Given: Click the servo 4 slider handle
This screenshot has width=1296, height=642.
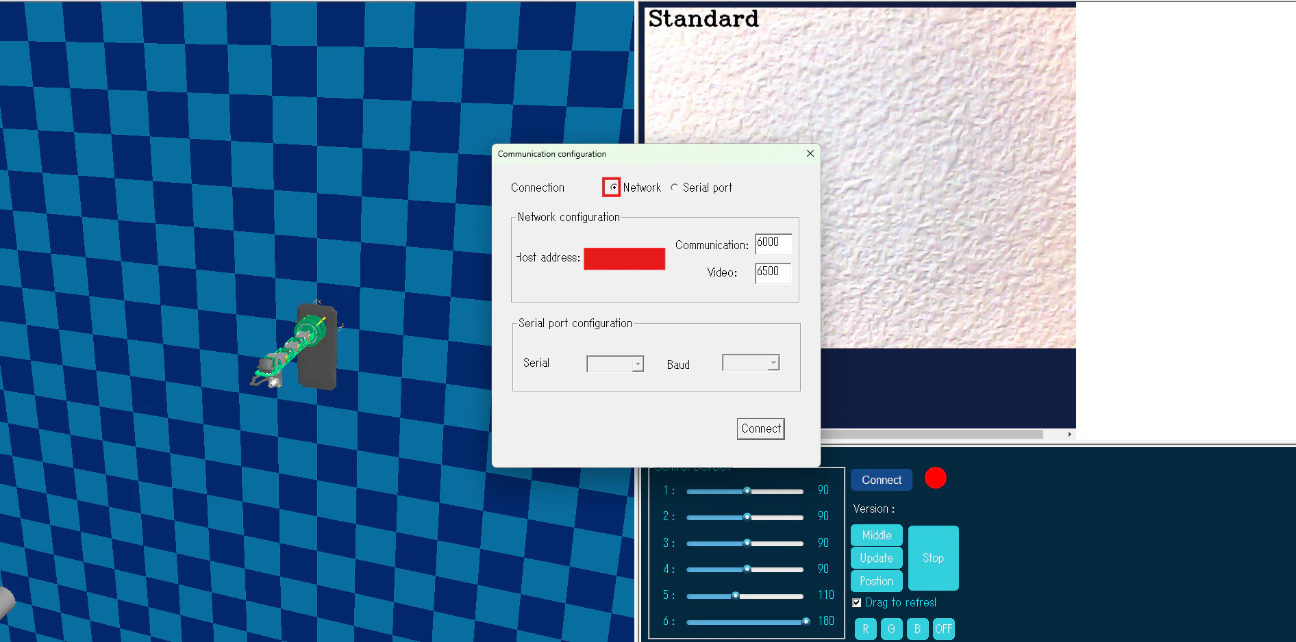Looking at the screenshot, I should coord(747,569).
